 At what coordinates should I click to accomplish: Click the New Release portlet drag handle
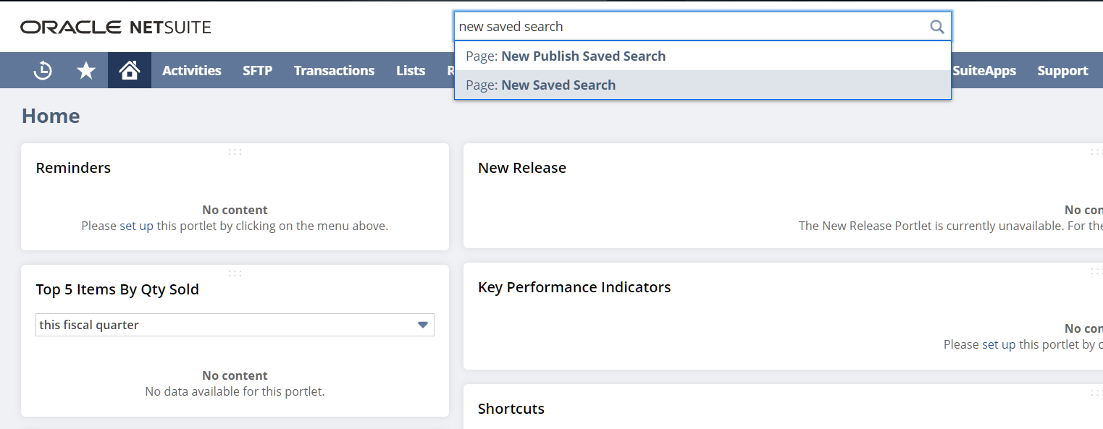coord(1096,152)
